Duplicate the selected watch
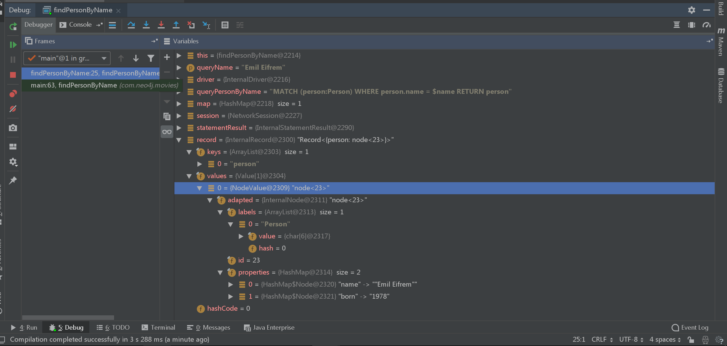The height and width of the screenshot is (346, 727). tap(167, 116)
